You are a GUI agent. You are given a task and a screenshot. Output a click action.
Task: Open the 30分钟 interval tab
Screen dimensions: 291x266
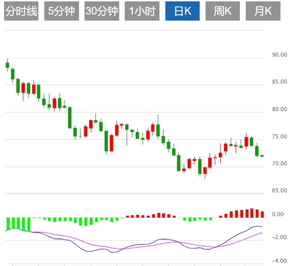pos(101,11)
